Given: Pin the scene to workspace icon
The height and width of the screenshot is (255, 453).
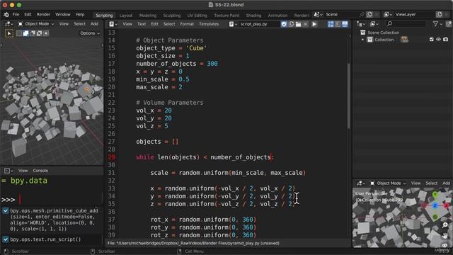Looking at the screenshot, I should pos(362,14).
